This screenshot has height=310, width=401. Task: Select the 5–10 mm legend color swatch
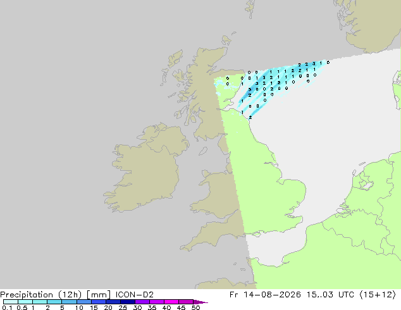(69, 302)
